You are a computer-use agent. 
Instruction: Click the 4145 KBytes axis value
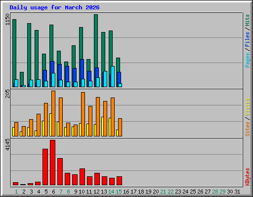(x=7, y=145)
